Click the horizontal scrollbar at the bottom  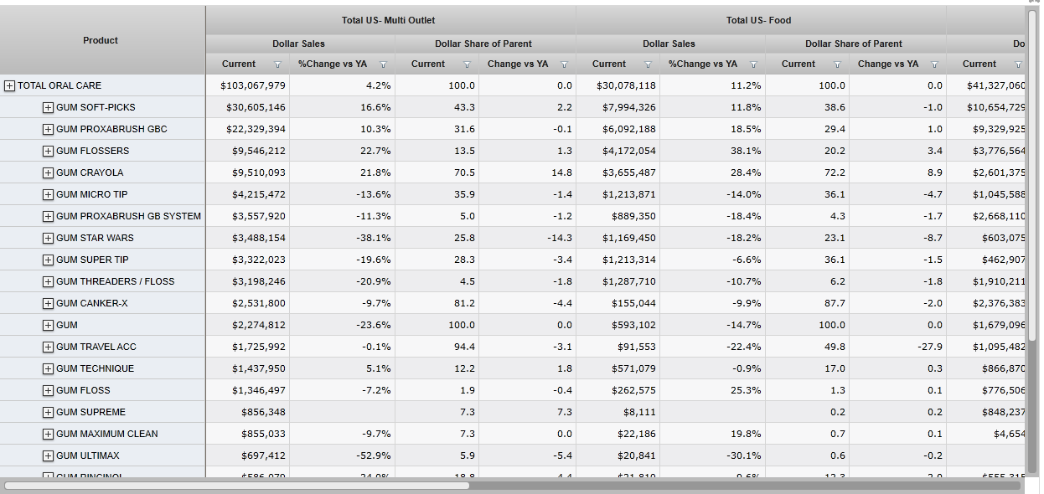point(237,485)
